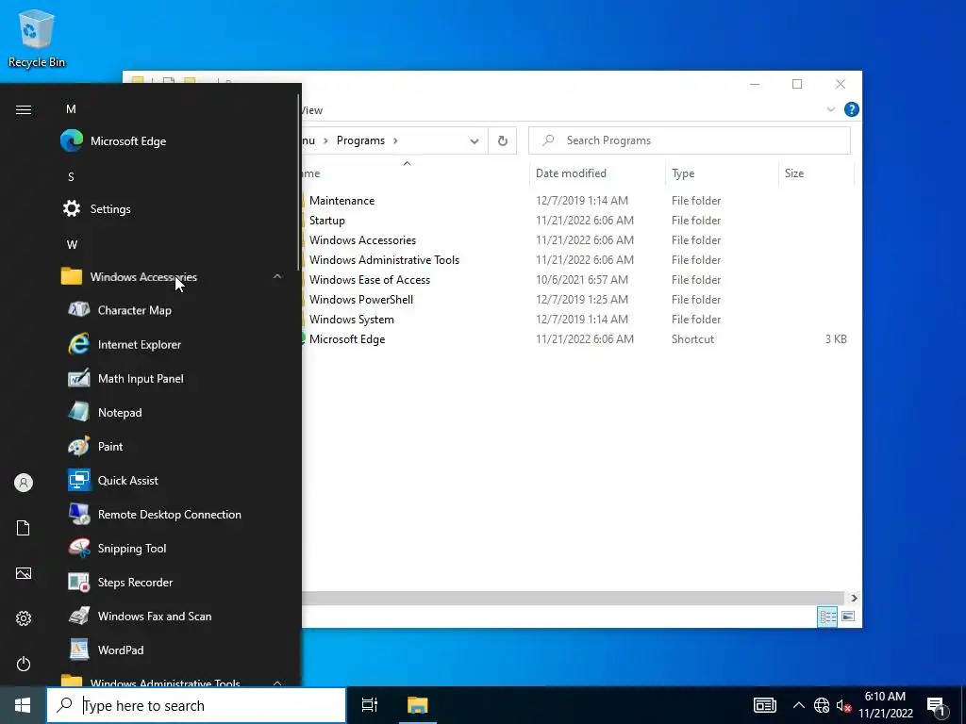Collapse Windows Accessories folder in Start
The height and width of the screenshot is (724, 966).
point(277,276)
